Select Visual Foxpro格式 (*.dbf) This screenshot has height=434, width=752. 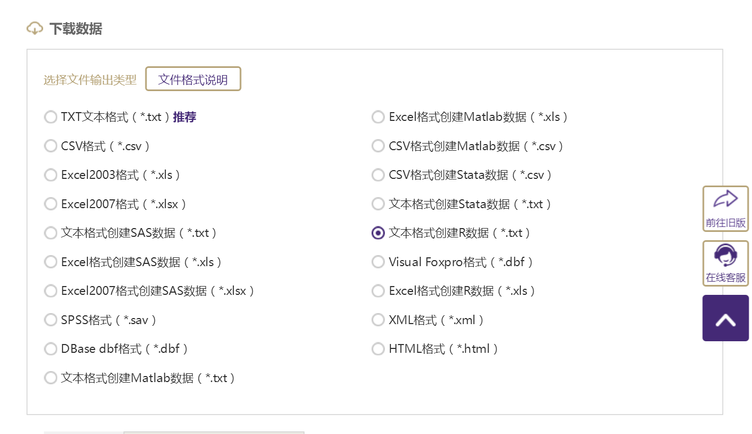[x=378, y=262]
